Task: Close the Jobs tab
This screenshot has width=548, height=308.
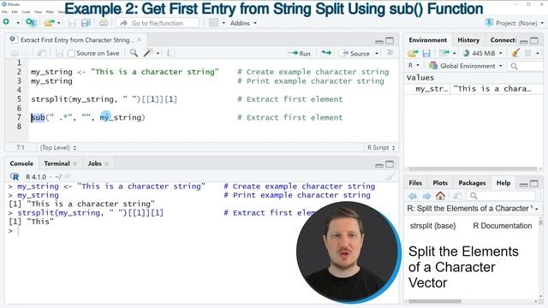Action: coord(106,163)
